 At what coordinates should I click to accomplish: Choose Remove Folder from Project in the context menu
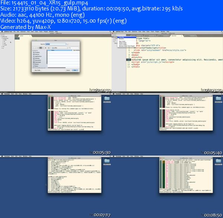pyautogui.click(x=127, y=46)
